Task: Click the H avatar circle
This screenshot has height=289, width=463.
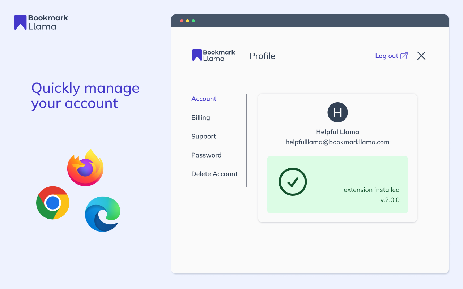Action: (337, 112)
